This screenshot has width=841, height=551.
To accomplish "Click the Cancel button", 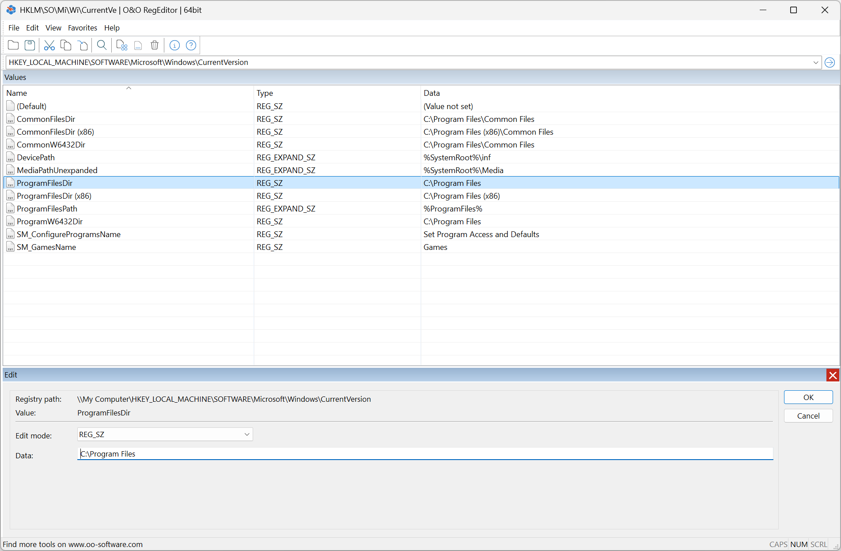I will [x=808, y=416].
